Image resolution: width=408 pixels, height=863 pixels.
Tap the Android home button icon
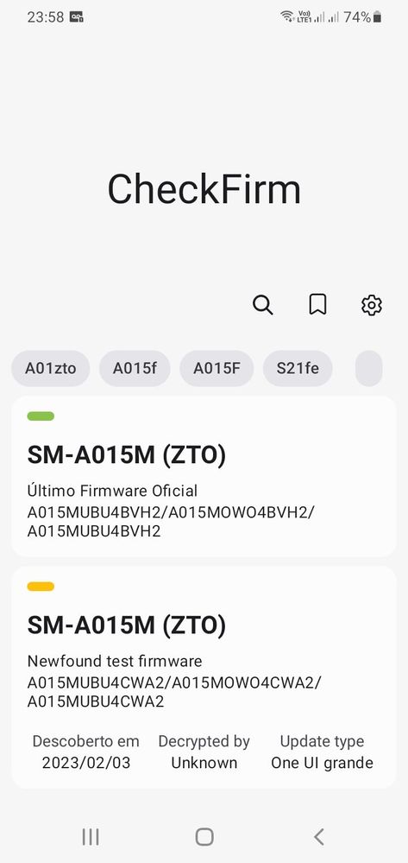(204, 836)
